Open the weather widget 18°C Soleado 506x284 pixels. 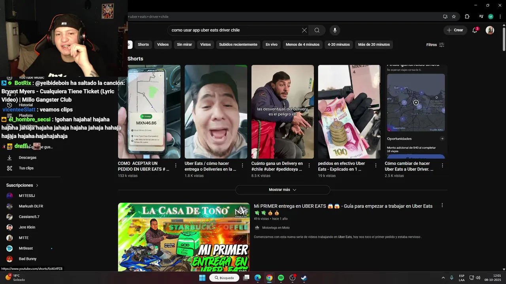[x=16, y=278]
